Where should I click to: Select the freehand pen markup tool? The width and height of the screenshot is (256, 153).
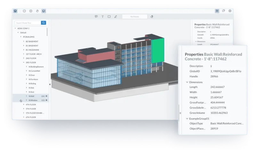pos(116,17)
